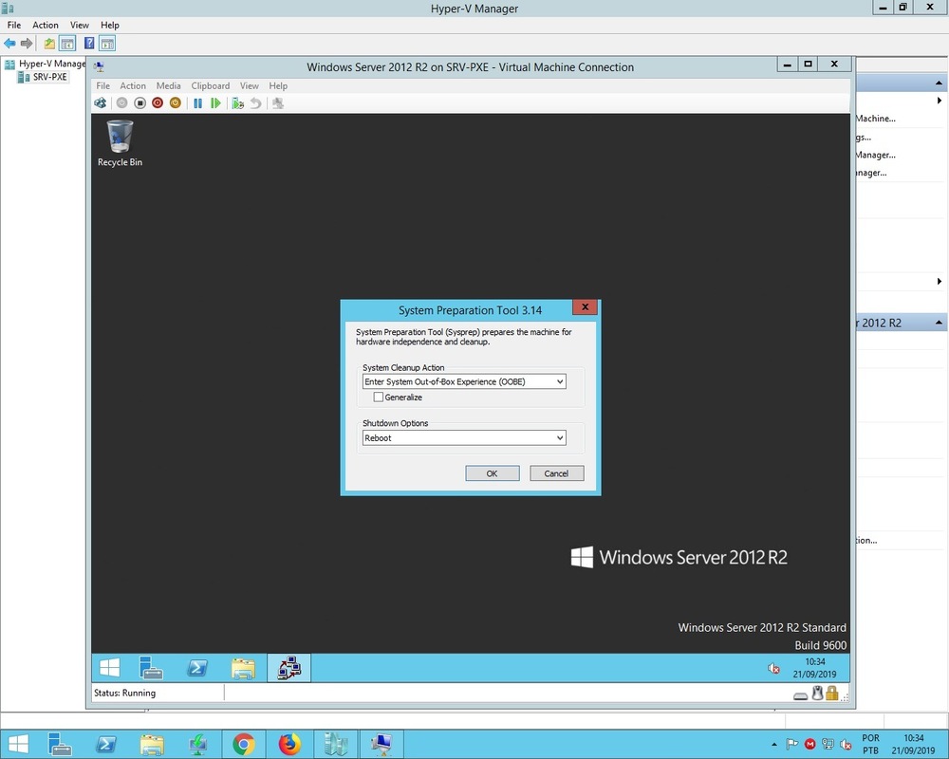This screenshot has width=949, height=759.
Task: Open System Cleanup Action dropdown
Action: point(464,381)
